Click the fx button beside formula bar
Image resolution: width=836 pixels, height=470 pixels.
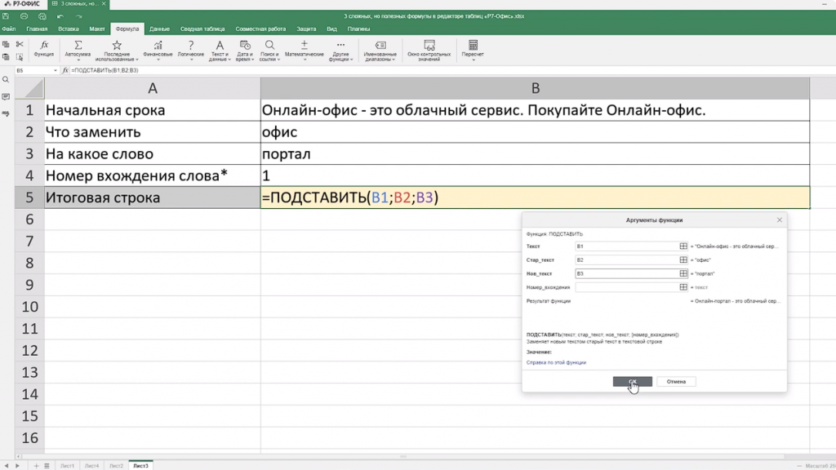click(x=65, y=70)
